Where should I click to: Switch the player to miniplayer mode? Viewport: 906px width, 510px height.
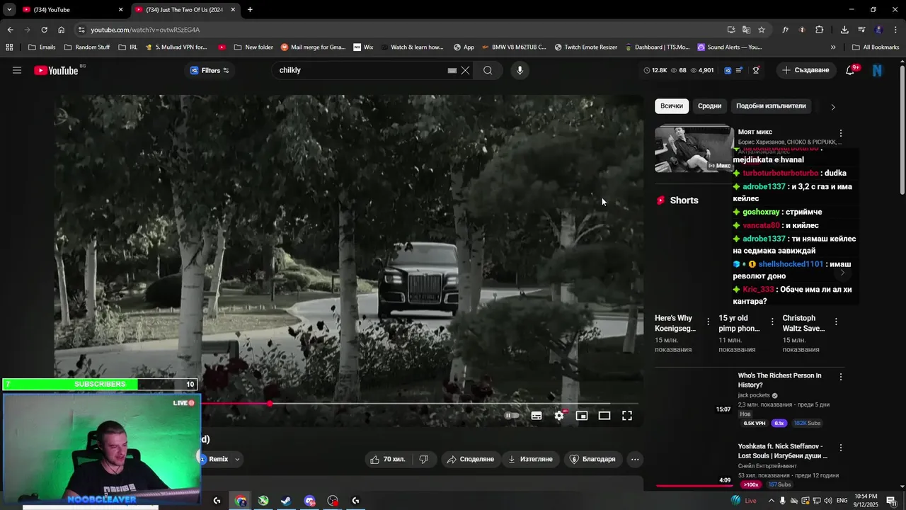tap(582, 416)
